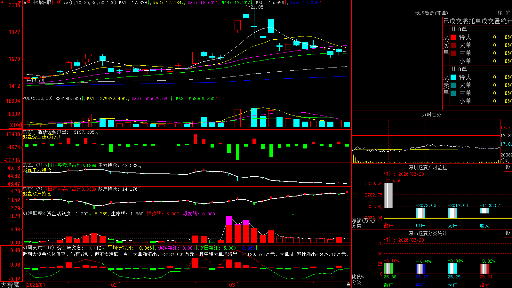Click the 柱 bar-mode toggle in 龙虎看盘
This screenshot has height=288, width=512.
coord(500,13)
